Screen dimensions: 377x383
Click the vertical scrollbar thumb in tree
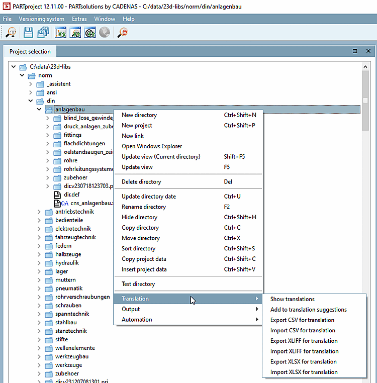pos(365,101)
